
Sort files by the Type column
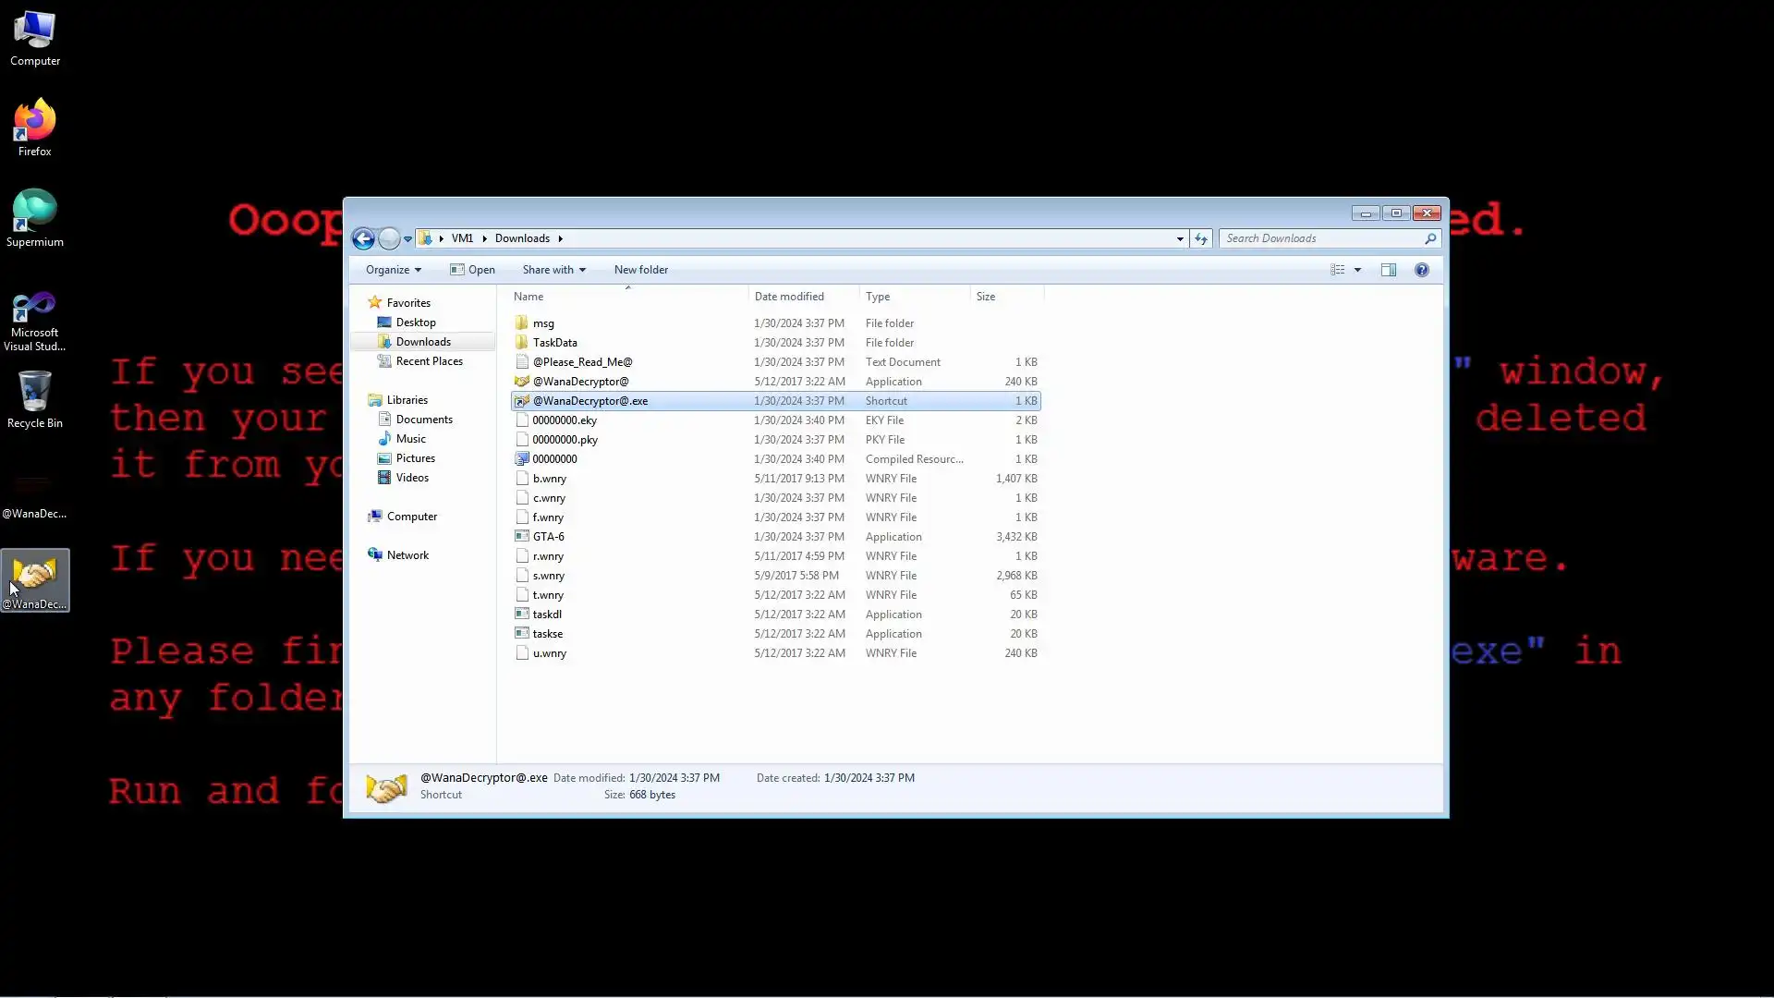(x=878, y=297)
